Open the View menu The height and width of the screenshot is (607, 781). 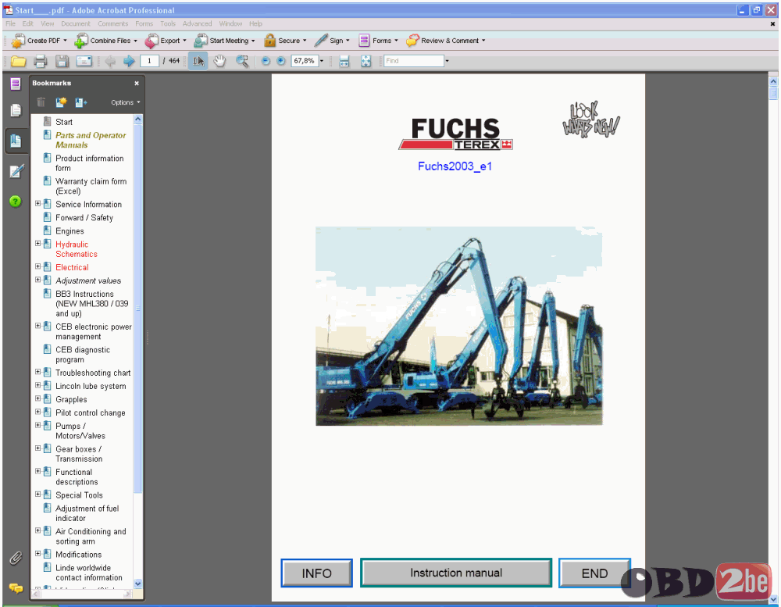(x=48, y=23)
